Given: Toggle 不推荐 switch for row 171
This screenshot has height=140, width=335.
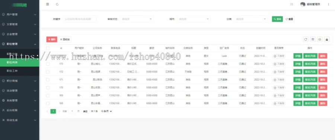Looking at the screenshot, I should pos(279,80).
